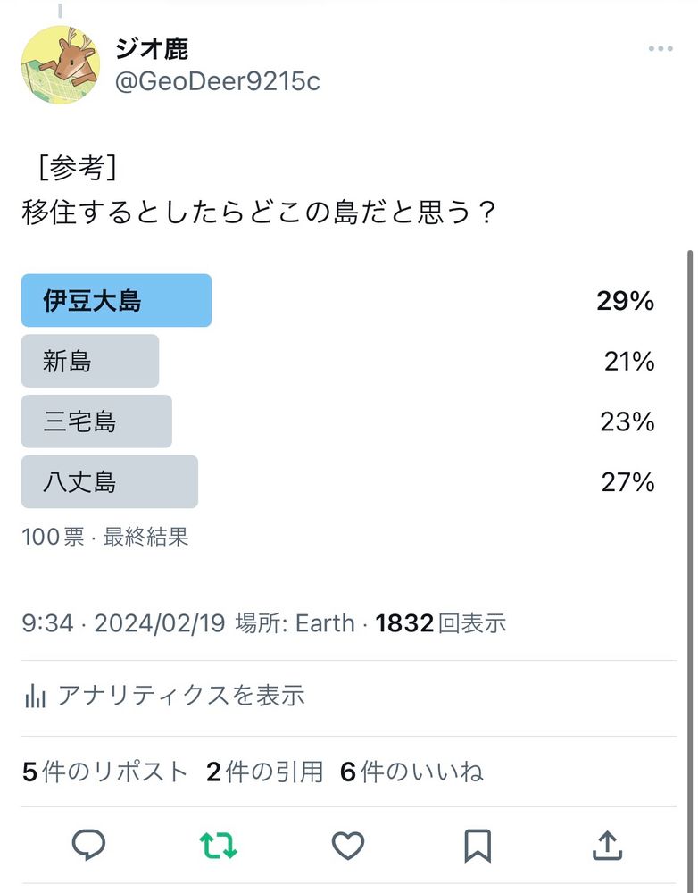Select the 八丈島 poll result bar
This screenshot has width=698, height=893.
click(109, 482)
